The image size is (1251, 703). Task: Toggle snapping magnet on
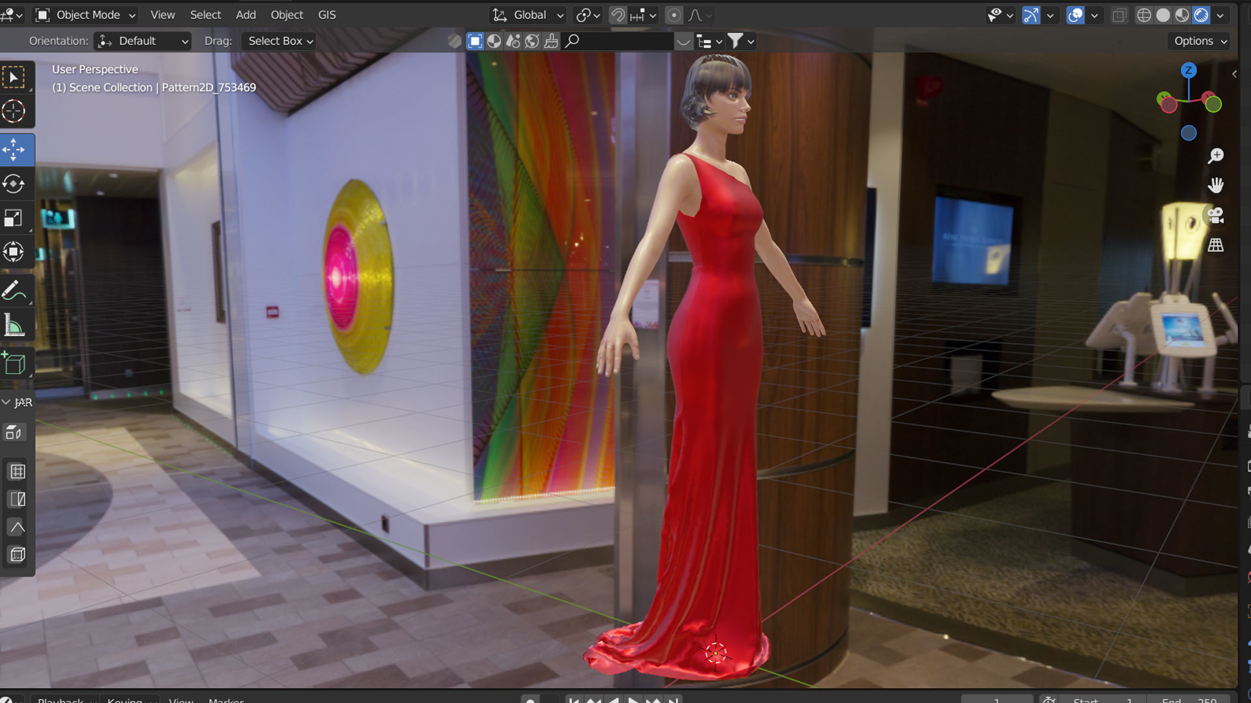click(x=617, y=15)
